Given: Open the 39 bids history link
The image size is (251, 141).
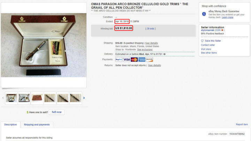Looking at the screenshot, I should pyautogui.click(x=151, y=29).
